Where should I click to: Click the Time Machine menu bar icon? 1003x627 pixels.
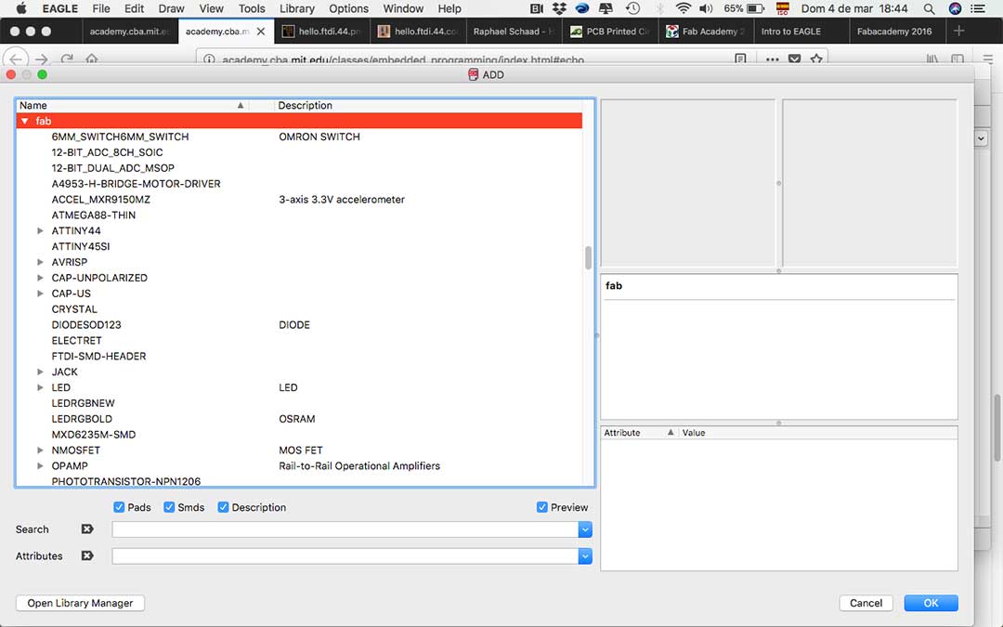click(632, 8)
